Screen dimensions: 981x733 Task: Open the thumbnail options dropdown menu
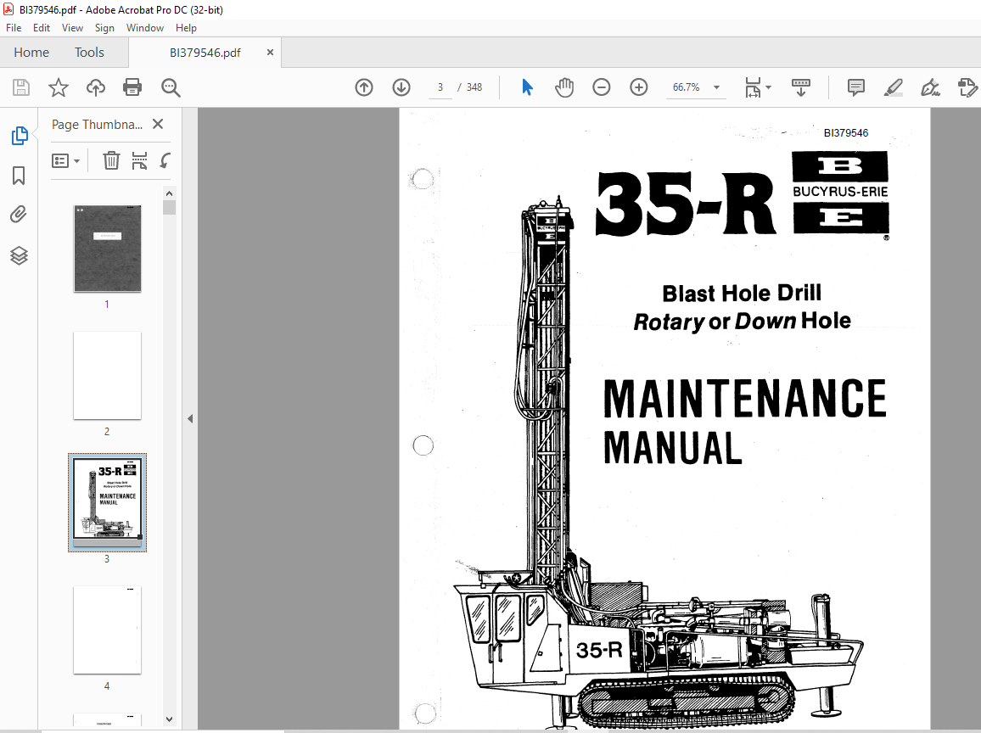[x=65, y=160]
